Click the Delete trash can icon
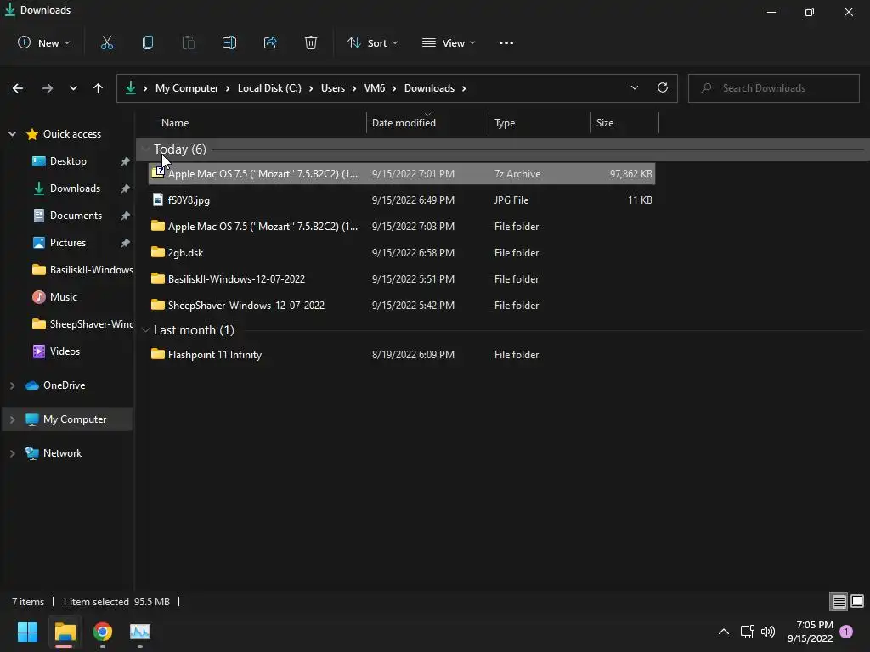The height and width of the screenshot is (652, 870). coord(311,42)
